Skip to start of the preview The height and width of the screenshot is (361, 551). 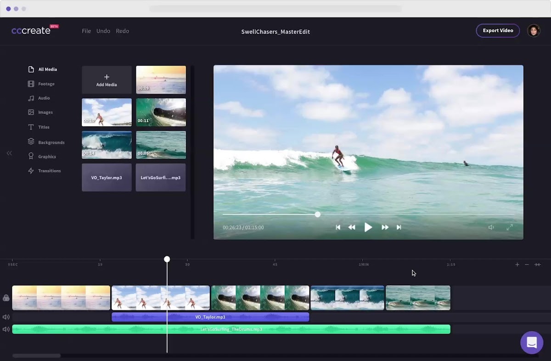[338, 227]
